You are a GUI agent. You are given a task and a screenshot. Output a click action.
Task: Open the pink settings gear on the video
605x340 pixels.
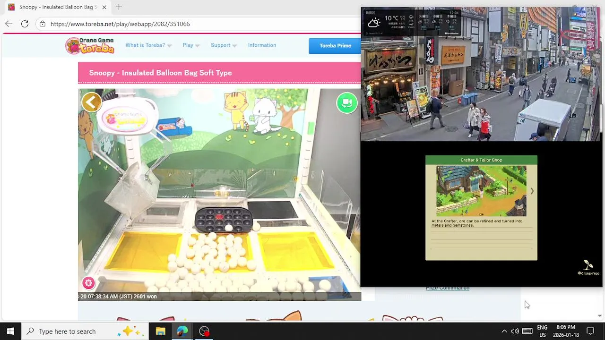pos(88,283)
